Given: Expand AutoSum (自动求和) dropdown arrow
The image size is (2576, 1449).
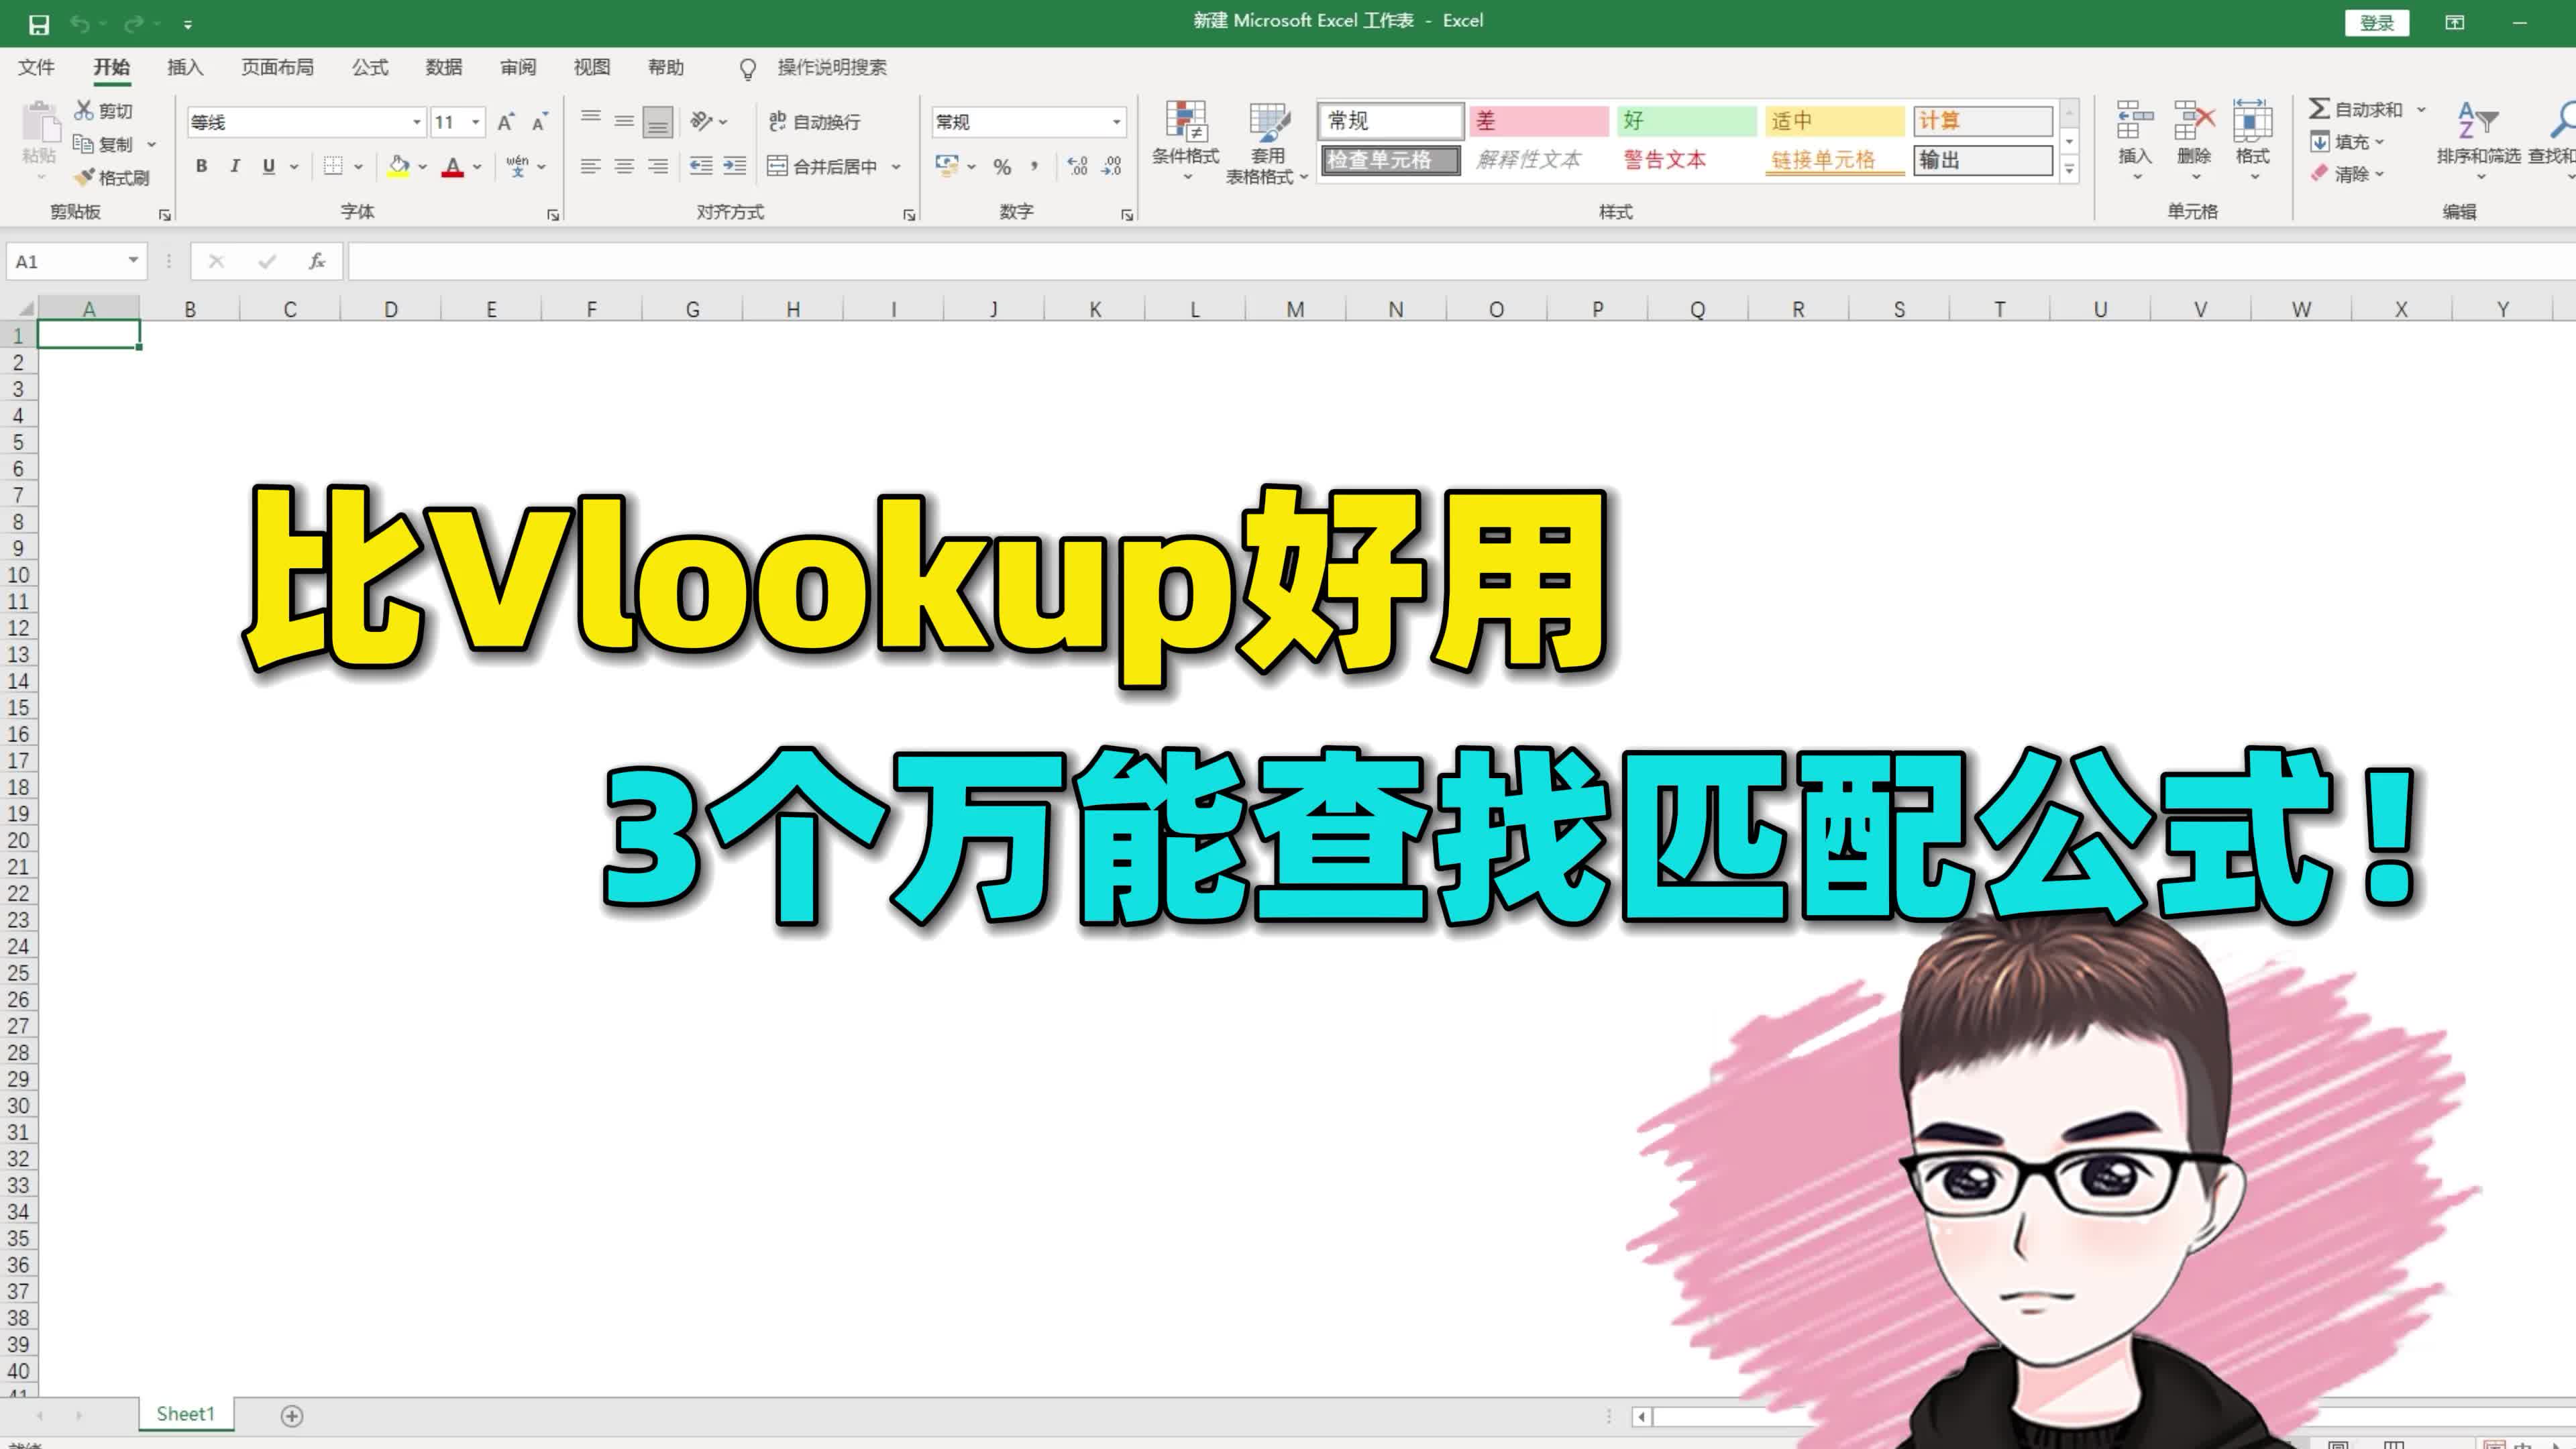Looking at the screenshot, I should (x=2421, y=109).
